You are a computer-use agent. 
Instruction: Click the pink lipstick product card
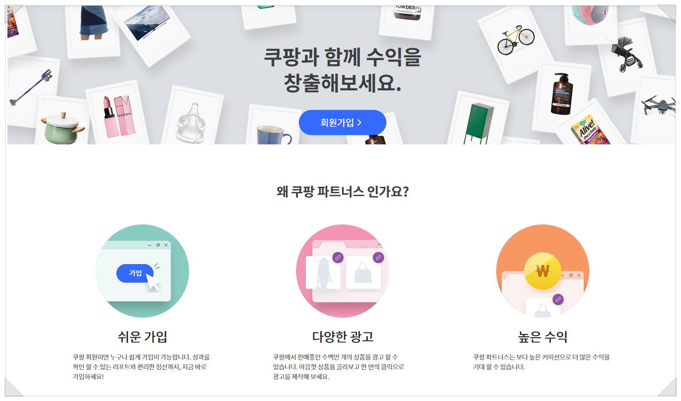point(118,114)
